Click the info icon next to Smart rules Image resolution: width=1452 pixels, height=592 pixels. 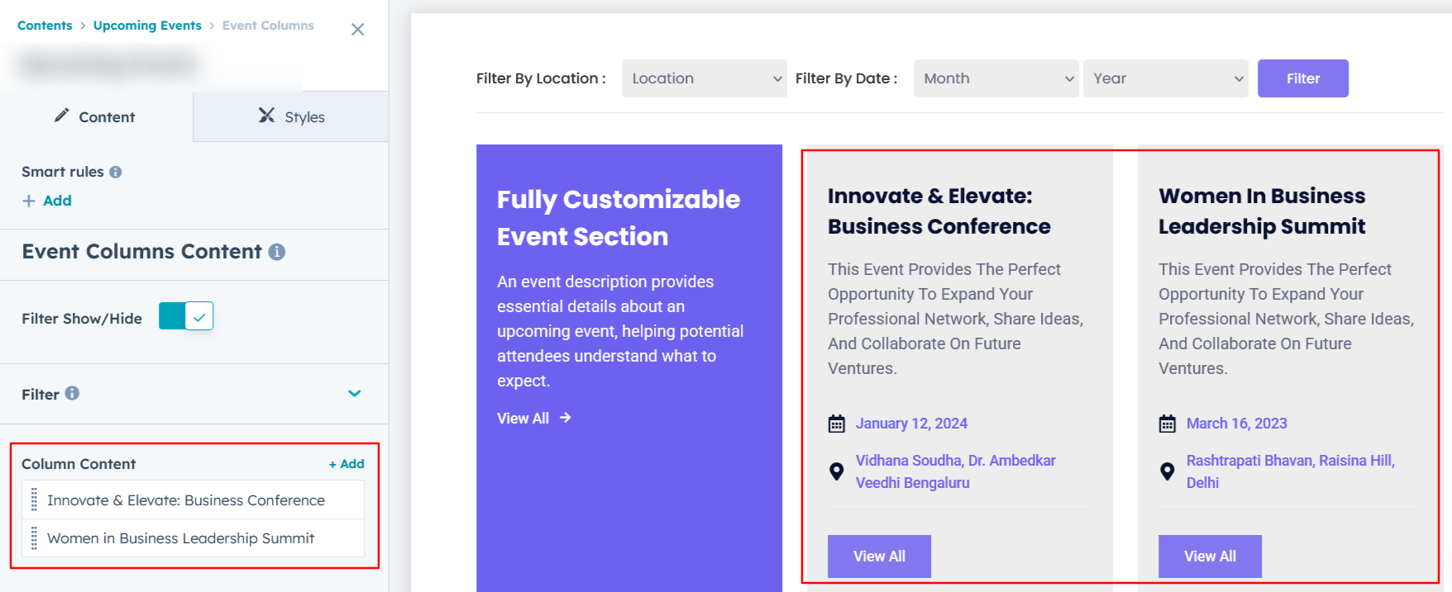[x=116, y=172]
